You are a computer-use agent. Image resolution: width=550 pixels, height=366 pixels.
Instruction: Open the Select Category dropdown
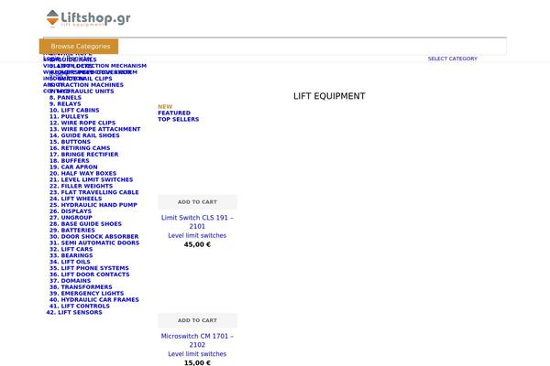click(x=453, y=59)
